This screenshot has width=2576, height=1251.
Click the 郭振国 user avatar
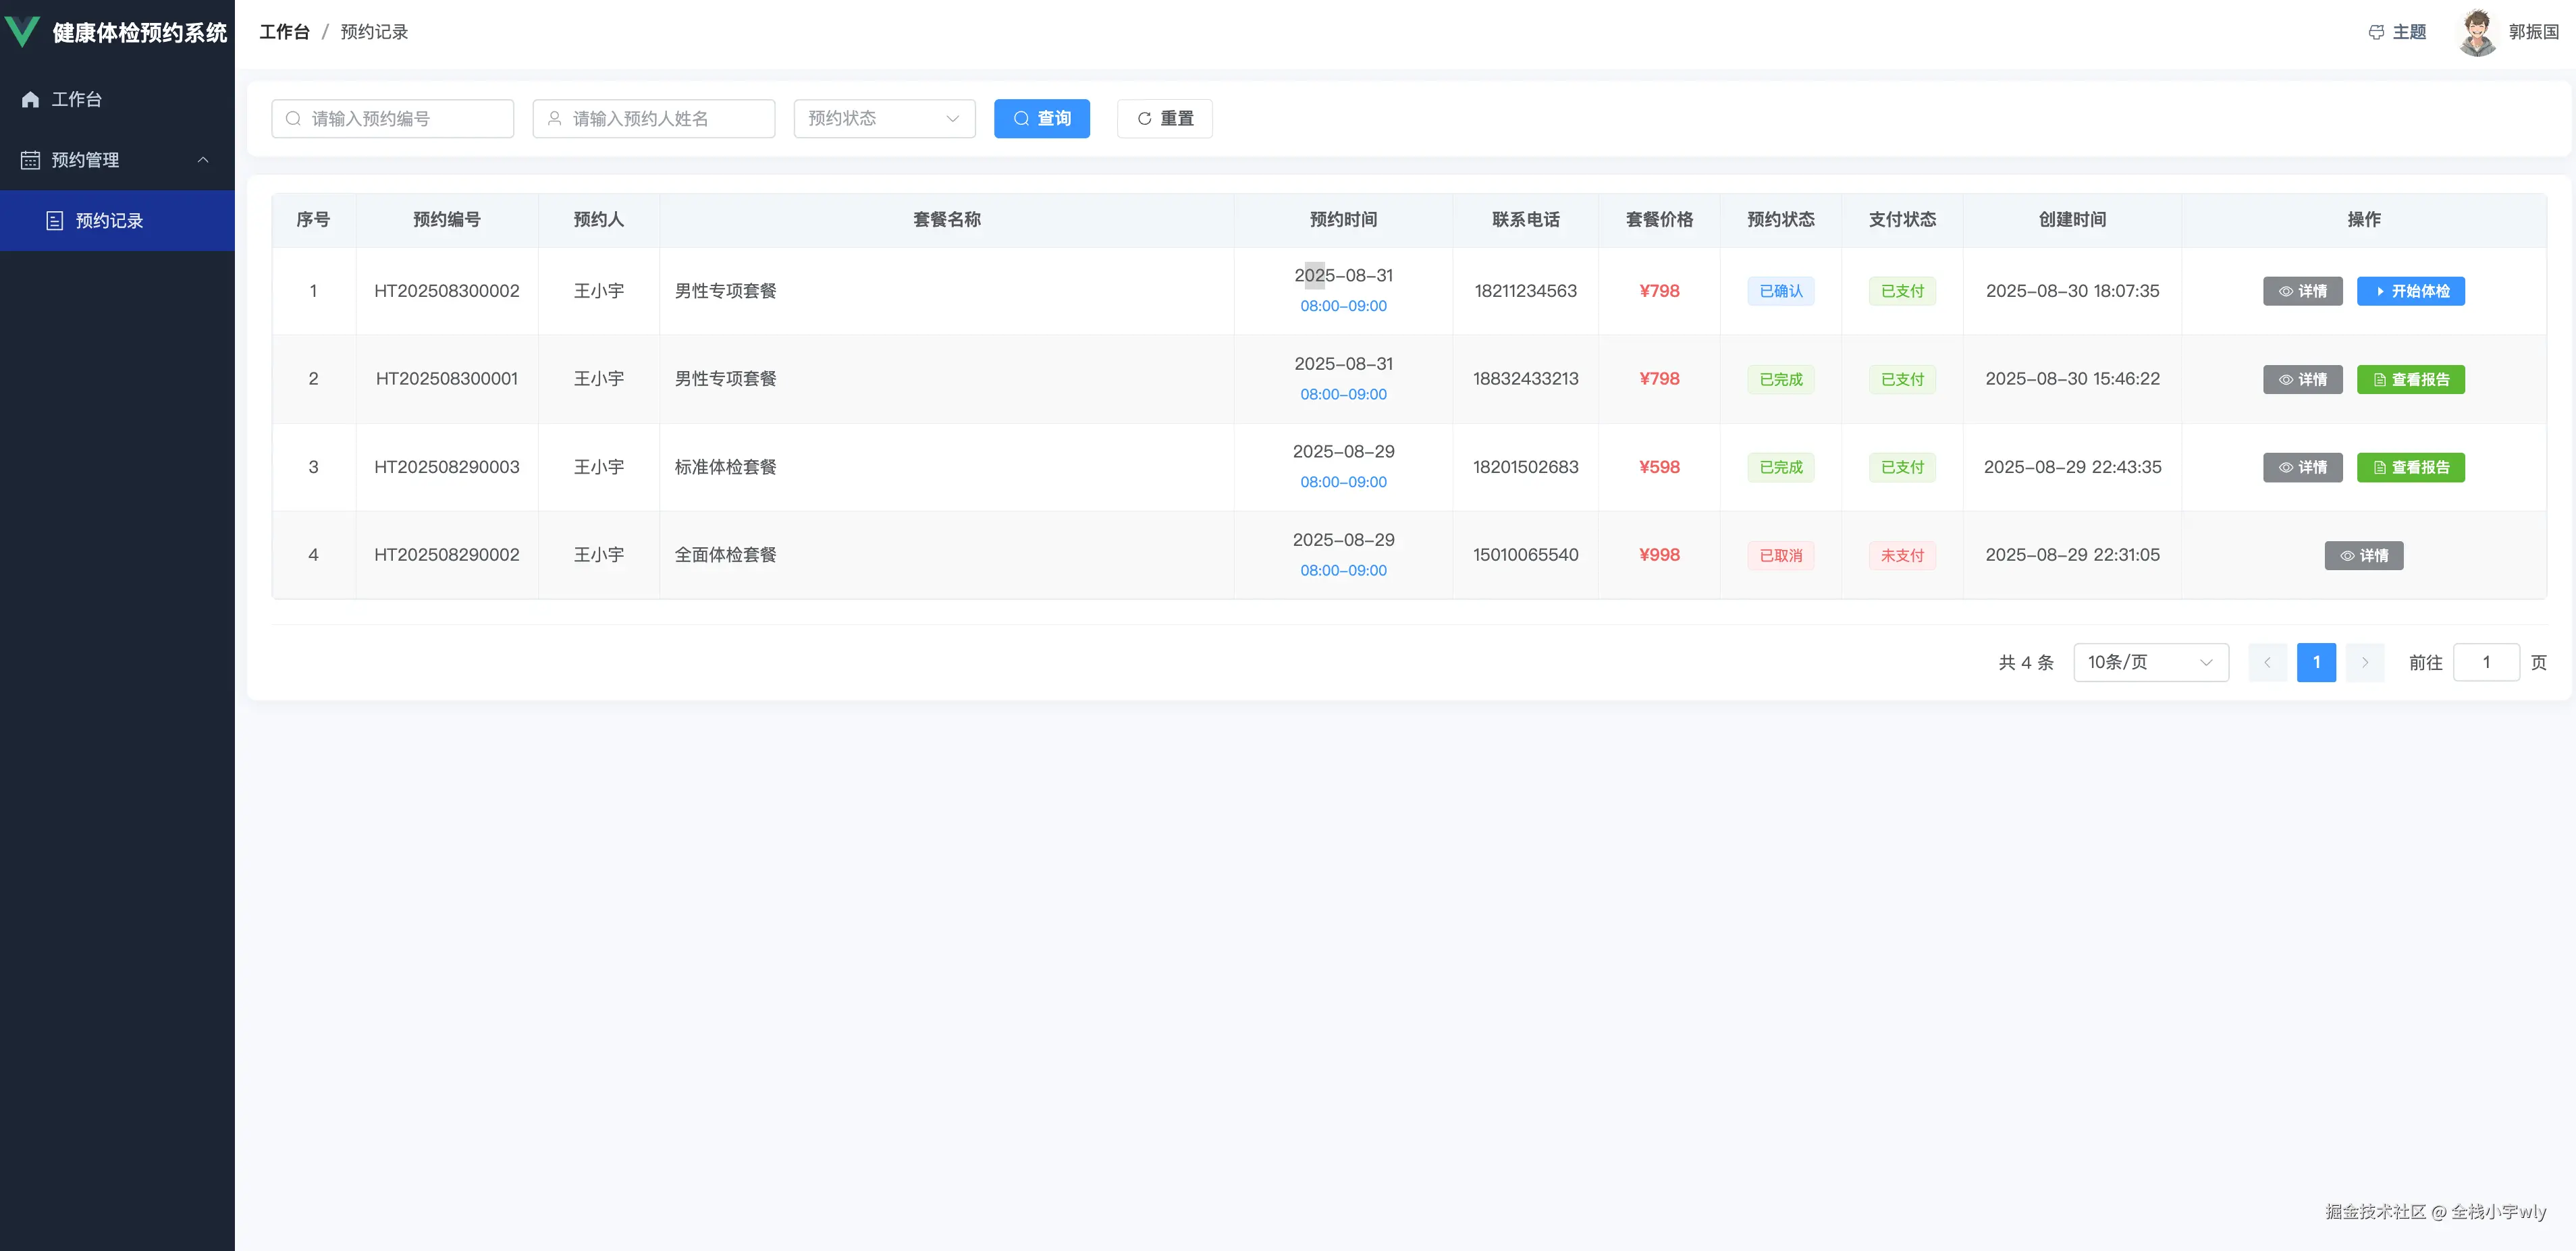pyautogui.click(x=2477, y=32)
